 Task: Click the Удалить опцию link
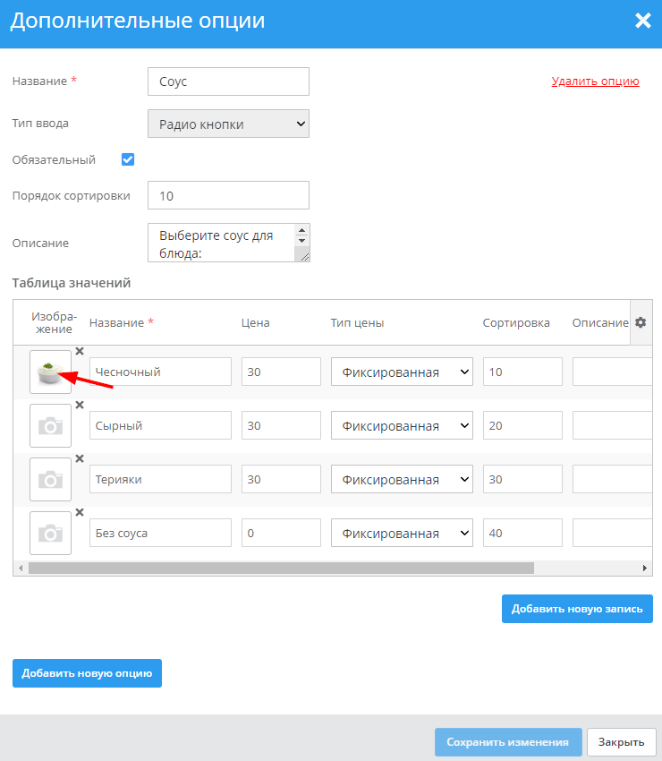pos(595,81)
